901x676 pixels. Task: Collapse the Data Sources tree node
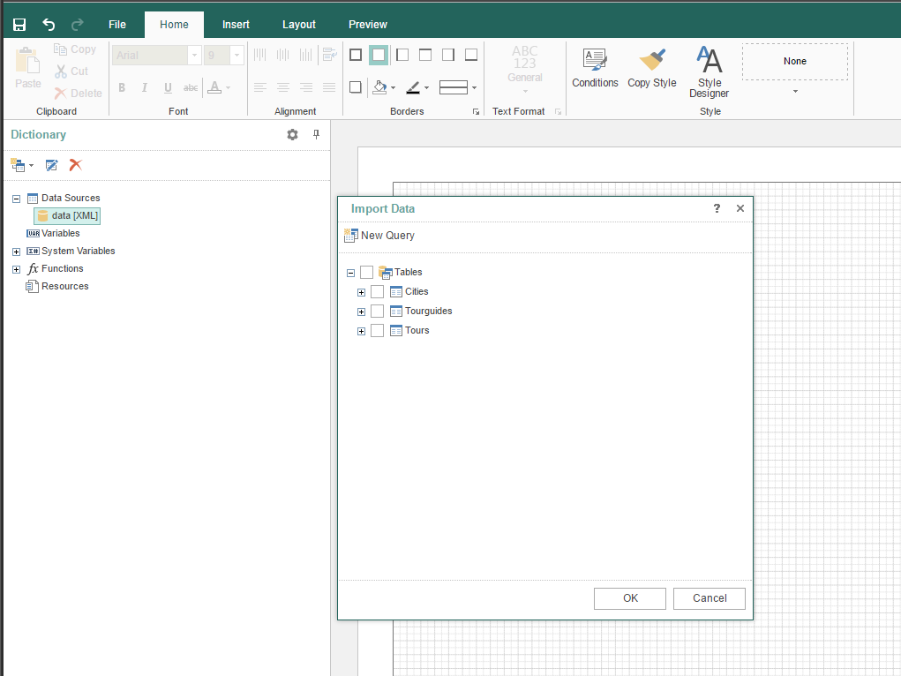click(x=16, y=199)
